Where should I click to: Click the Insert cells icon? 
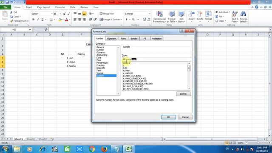coord(192,14)
